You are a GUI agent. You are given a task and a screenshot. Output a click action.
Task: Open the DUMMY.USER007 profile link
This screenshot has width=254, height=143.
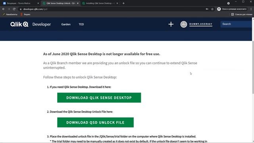pyautogui.click(x=201, y=24)
